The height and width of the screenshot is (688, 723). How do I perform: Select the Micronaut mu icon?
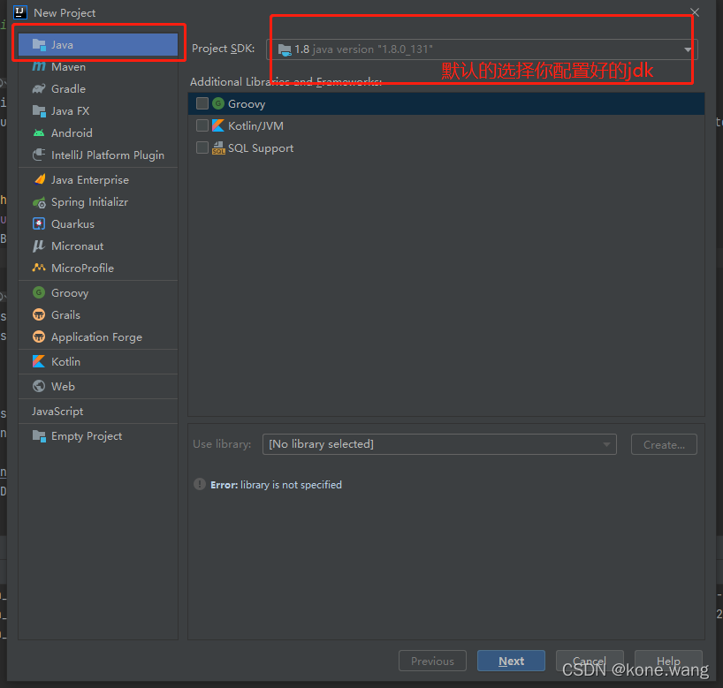pyautogui.click(x=39, y=246)
